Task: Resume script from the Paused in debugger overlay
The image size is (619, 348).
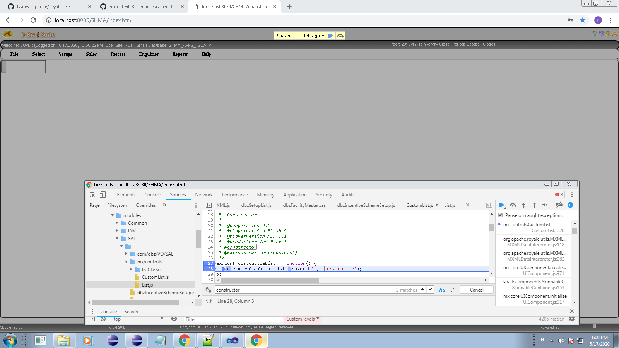Action: (x=331, y=36)
